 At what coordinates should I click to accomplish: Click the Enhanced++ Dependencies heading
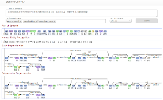point(17,73)
